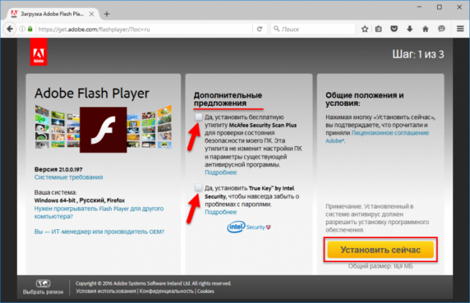Image resolution: width=470 pixels, height=303 pixels.
Task: Open the bookmarks list icon
Action: tap(379, 29)
